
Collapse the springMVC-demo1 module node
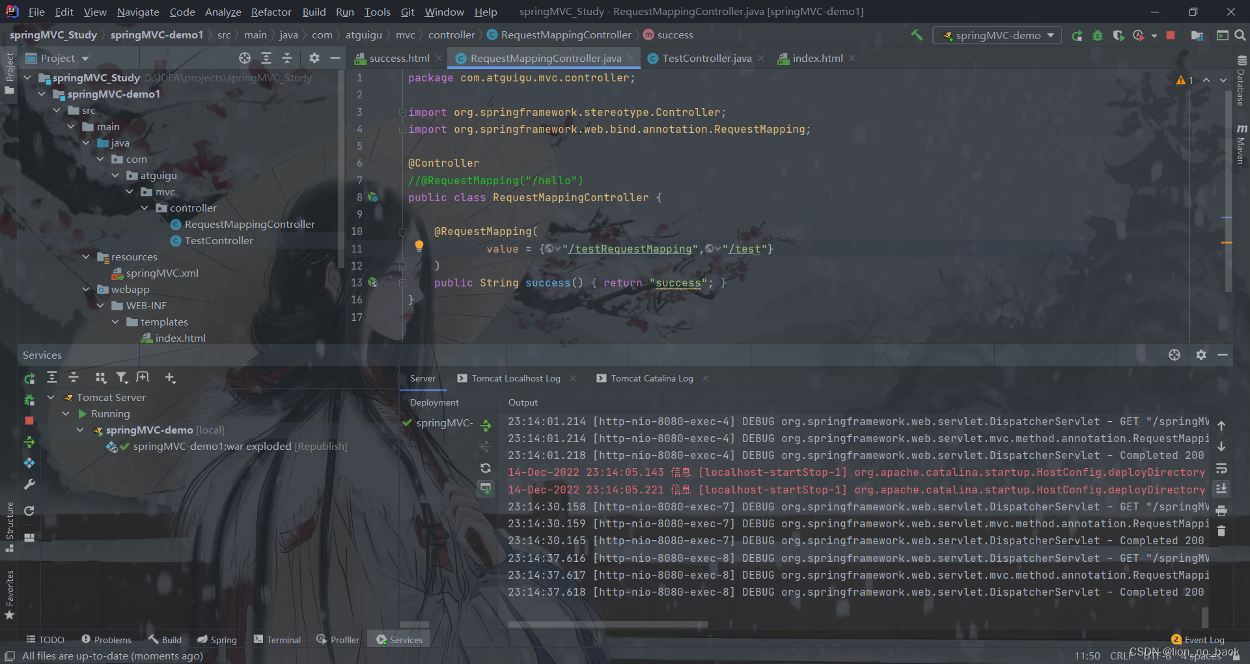coord(42,94)
